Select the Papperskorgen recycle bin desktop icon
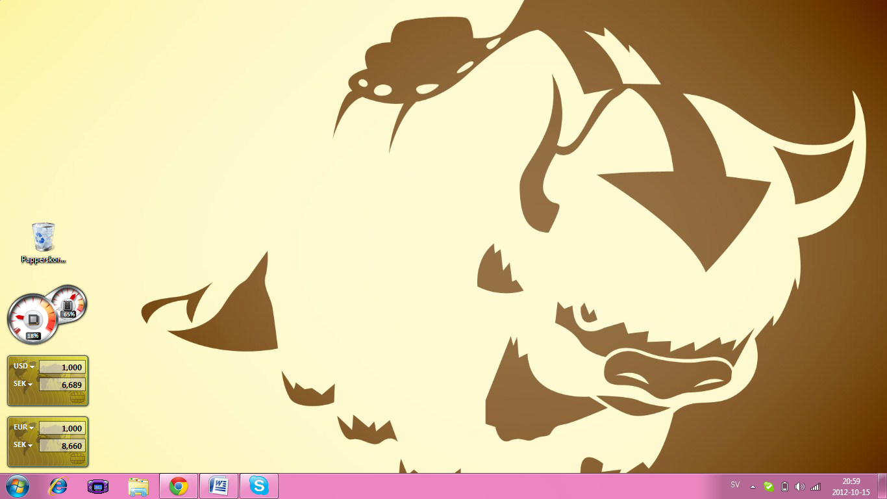 click(x=44, y=243)
